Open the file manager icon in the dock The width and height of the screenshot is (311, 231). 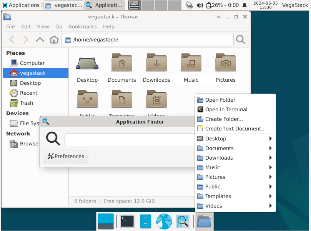coord(204,221)
